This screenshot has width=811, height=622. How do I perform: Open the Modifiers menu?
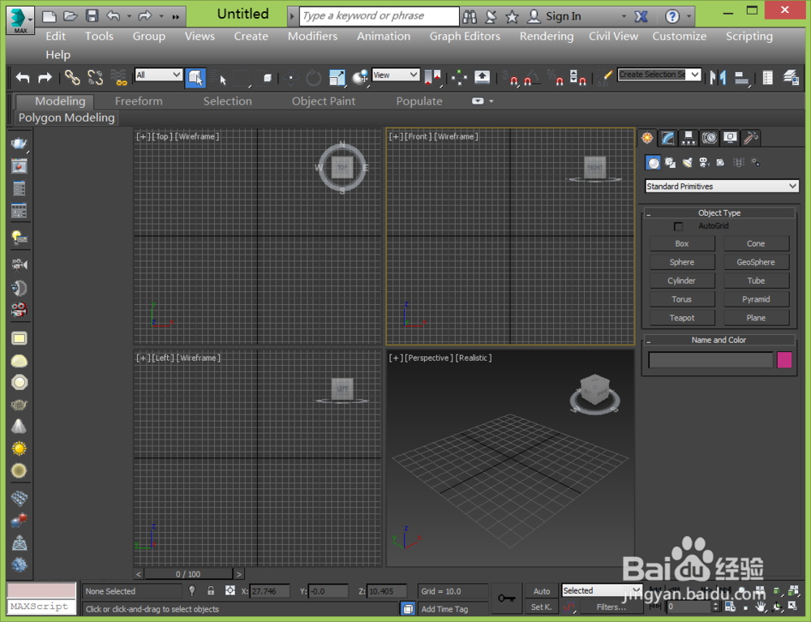coord(312,36)
